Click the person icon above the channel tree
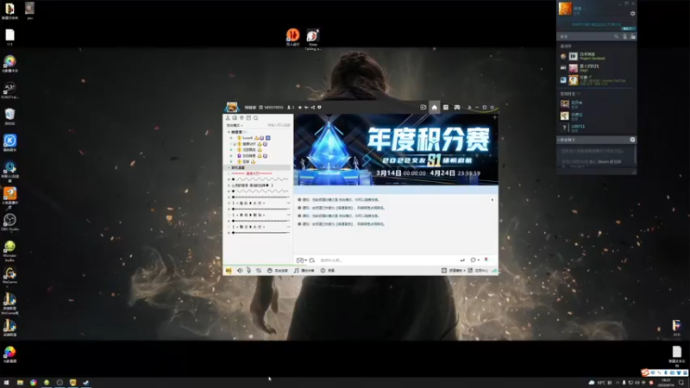690x388 pixels. click(x=228, y=118)
